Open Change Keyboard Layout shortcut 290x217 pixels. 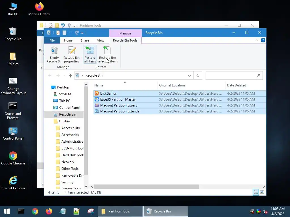(x=13, y=86)
